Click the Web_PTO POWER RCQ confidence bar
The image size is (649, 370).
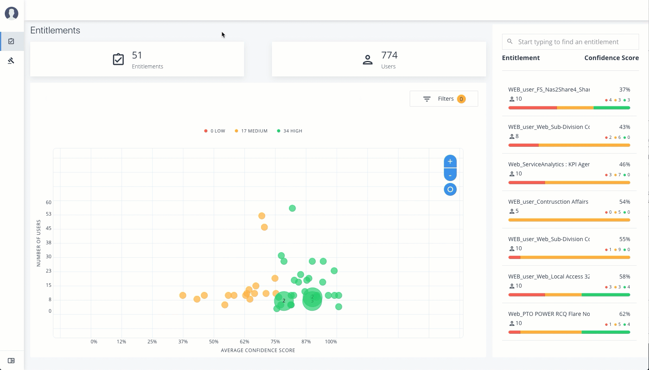pos(569,332)
